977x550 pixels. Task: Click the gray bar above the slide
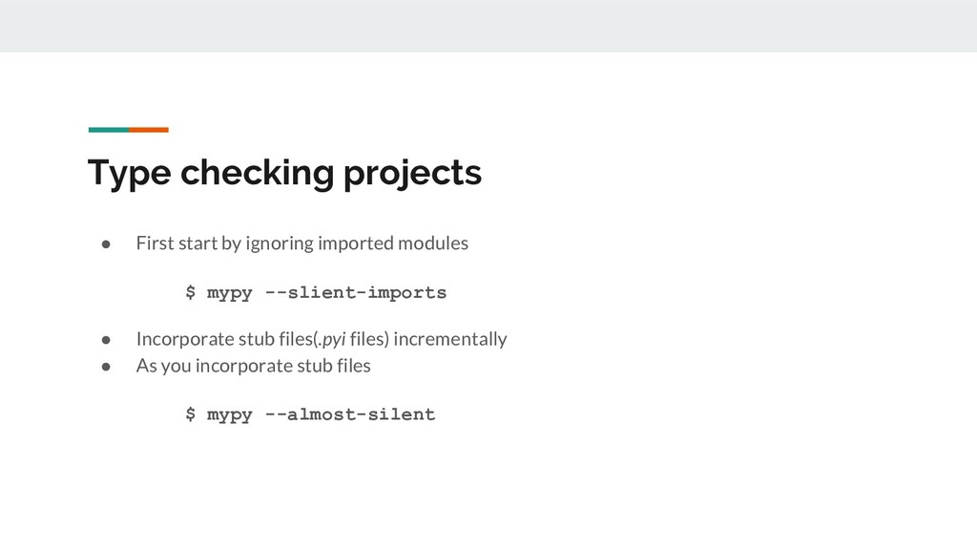pos(488,26)
